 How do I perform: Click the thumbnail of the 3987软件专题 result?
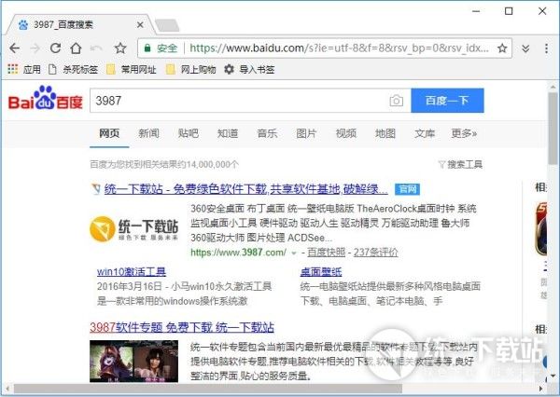pos(133,362)
